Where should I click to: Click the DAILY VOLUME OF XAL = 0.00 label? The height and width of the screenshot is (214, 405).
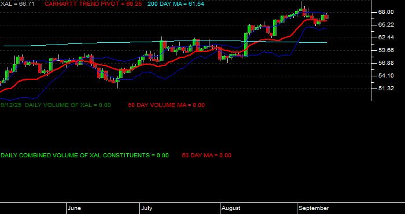point(68,105)
